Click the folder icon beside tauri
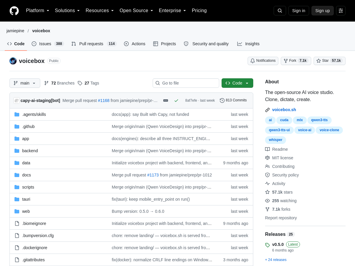The height and width of the screenshot is (266, 355). [x=17, y=199]
